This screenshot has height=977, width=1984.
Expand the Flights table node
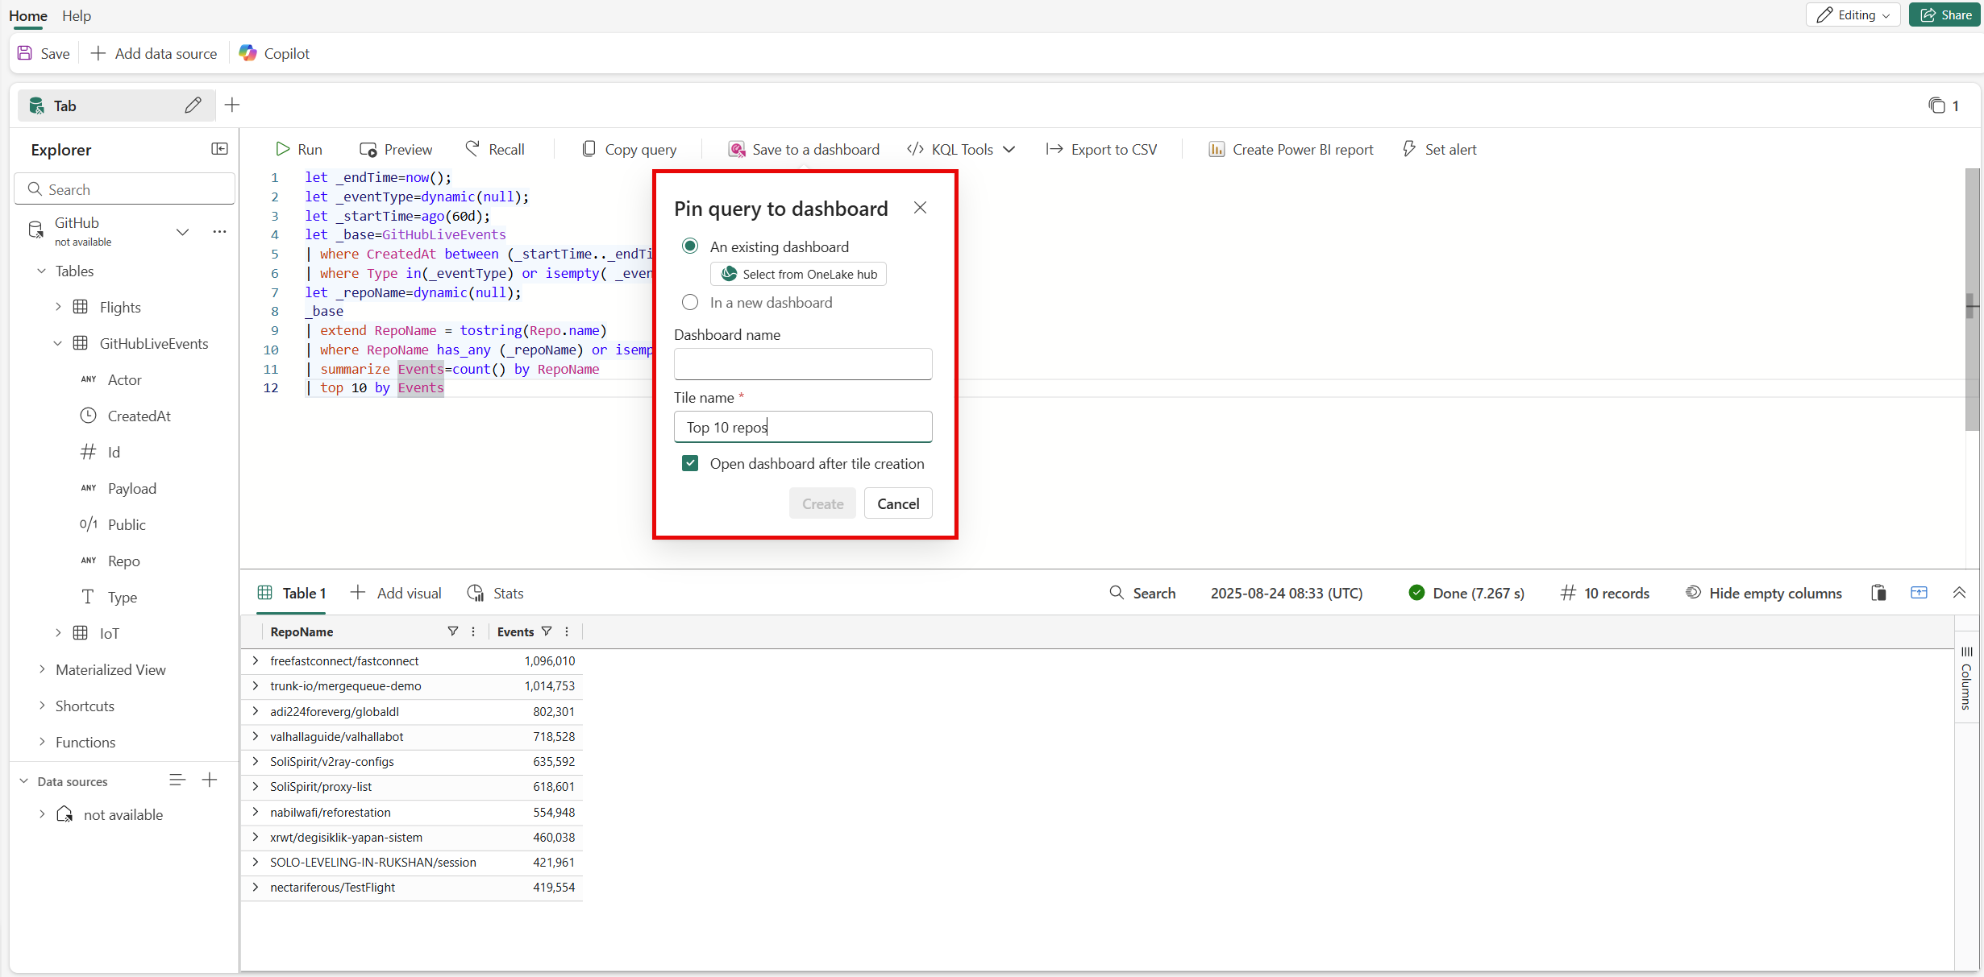point(58,307)
